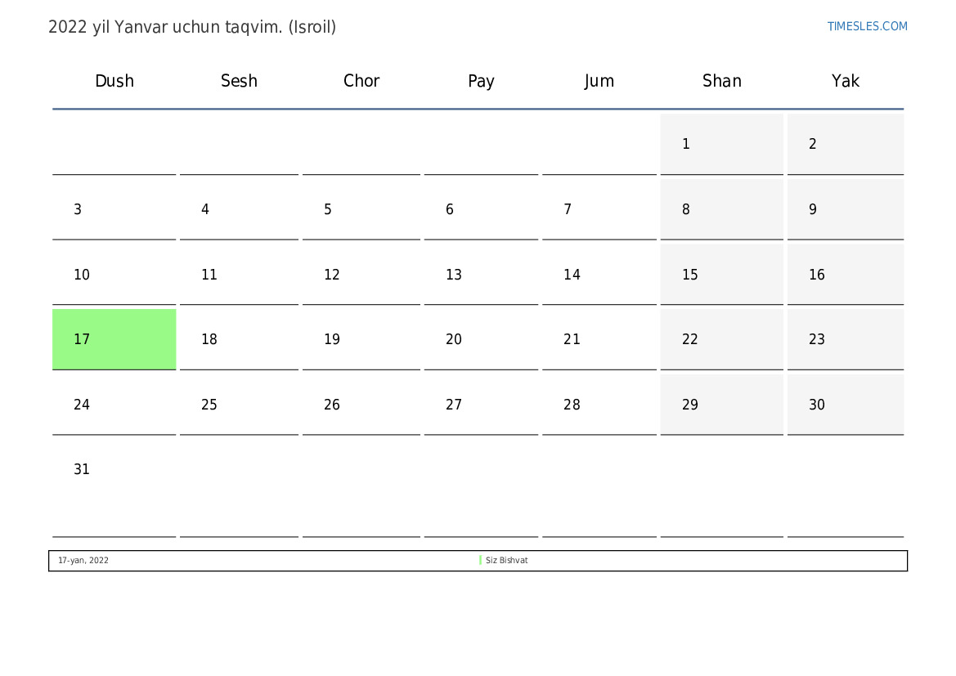Image resolution: width=956 pixels, height=676 pixels.
Task: Choose day 15 in the calendar
Action: tap(722, 275)
